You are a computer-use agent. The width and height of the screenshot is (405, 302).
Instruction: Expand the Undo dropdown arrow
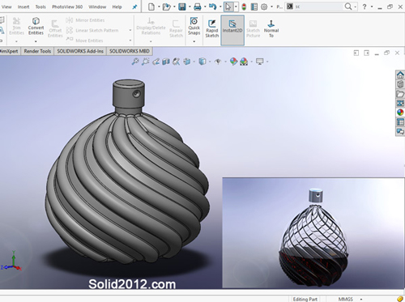click(220, 6)
